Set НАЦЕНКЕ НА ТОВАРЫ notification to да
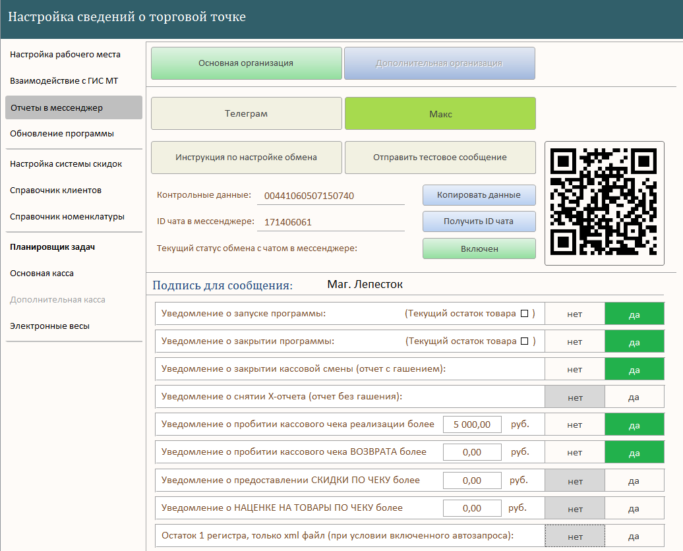Screen dimensions: 683x551 click(x=634, y=508)
